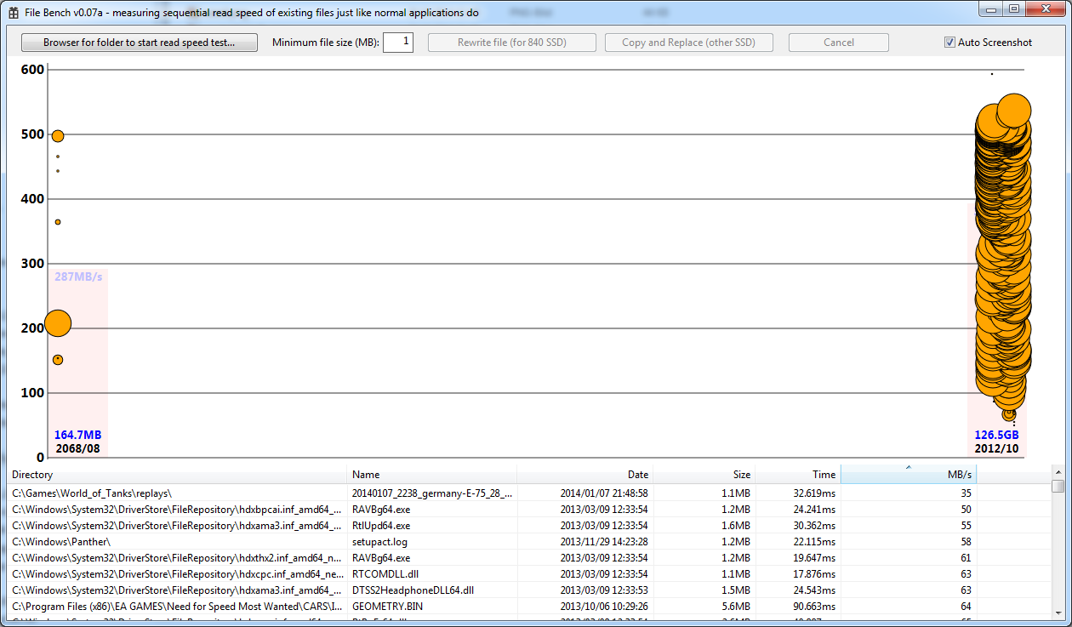Click the GEOMETRY.BIN file name
1072x627 pixels.
387,607
